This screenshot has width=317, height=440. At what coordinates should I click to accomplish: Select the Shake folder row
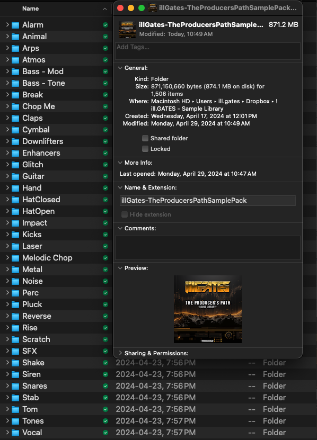pyautogui.click(x=158, y=363)
